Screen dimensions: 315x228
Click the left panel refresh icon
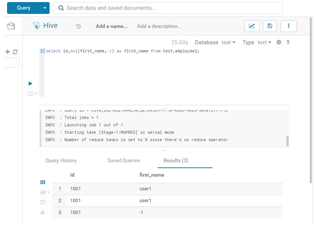coord(15,52)
